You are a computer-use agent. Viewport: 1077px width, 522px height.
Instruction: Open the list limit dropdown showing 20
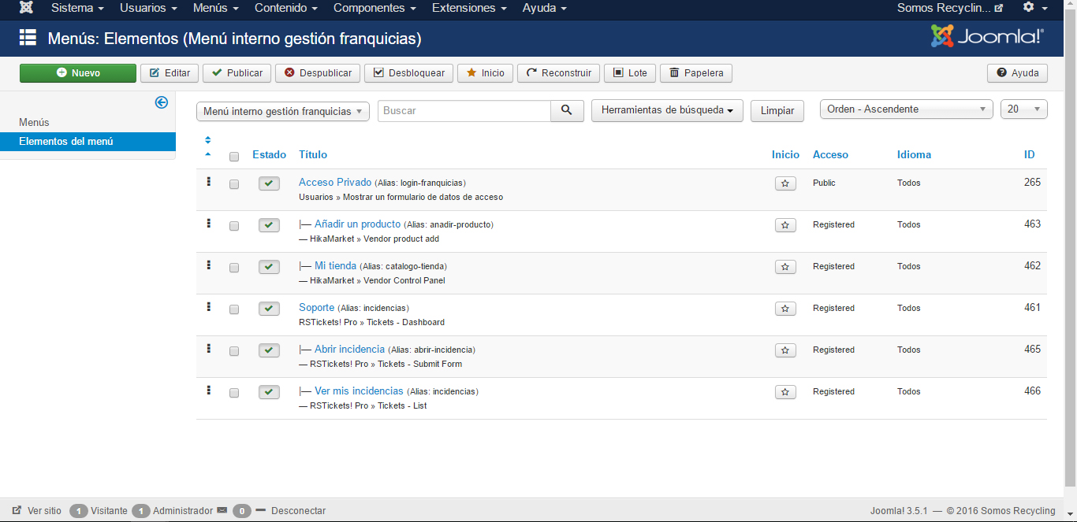click(1023, 109)
